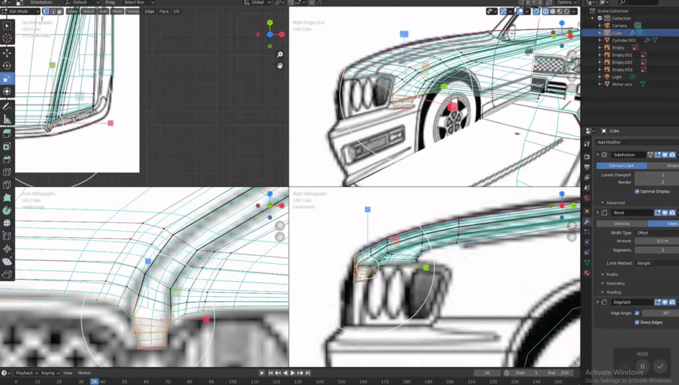Click the recording checkmark button

tap(660, 367)
